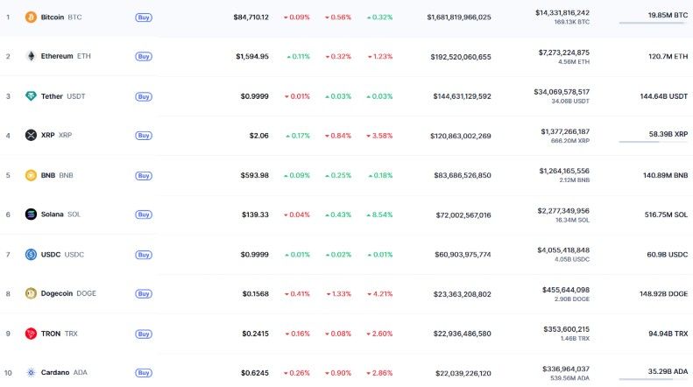Open the BNB name link

57,175
